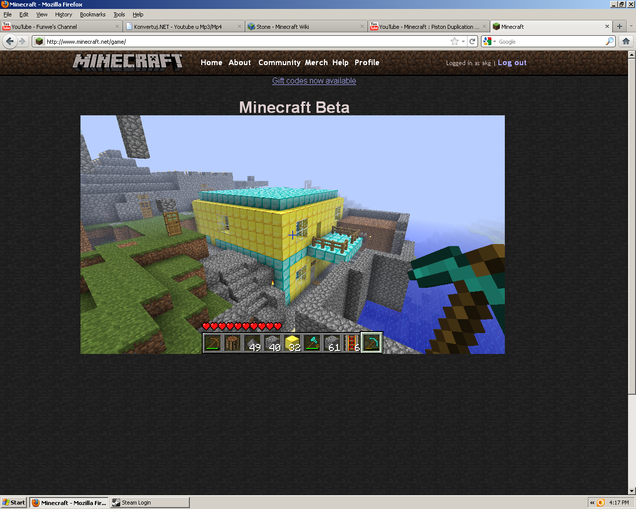Open the About page link
Screen dimensions: 636x509
point(239,63)
